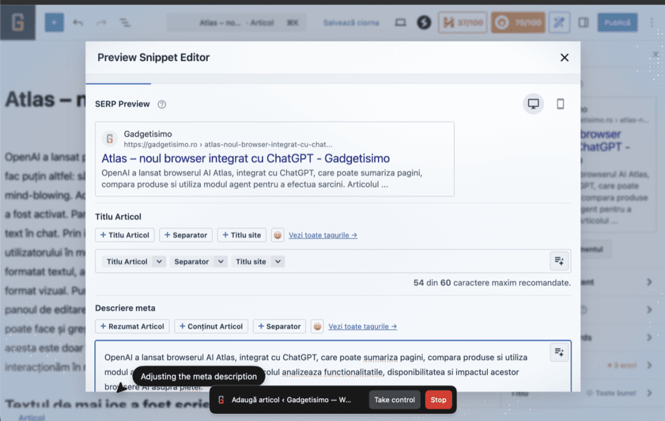Select desktop SERP preview mode
Viewport: 665px width, 421px height.
(x=533, y=104)
